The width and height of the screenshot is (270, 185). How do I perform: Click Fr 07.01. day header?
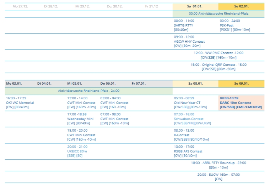pyautogui.click(x=139, y=84)
